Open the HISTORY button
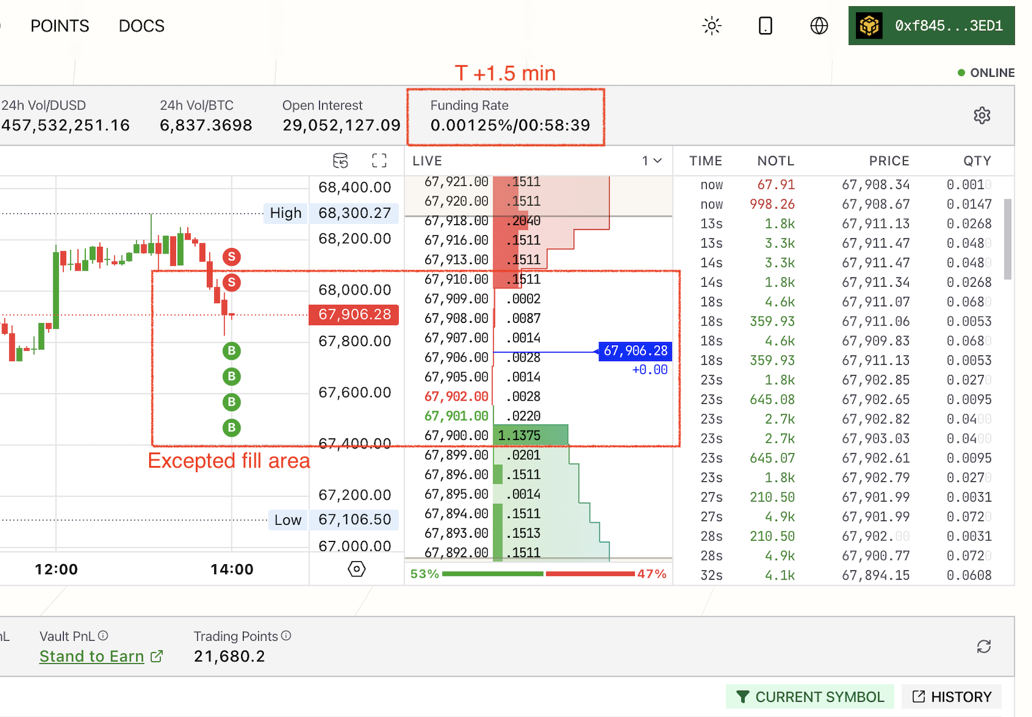 pyautogui.click(x=952, y=697)
